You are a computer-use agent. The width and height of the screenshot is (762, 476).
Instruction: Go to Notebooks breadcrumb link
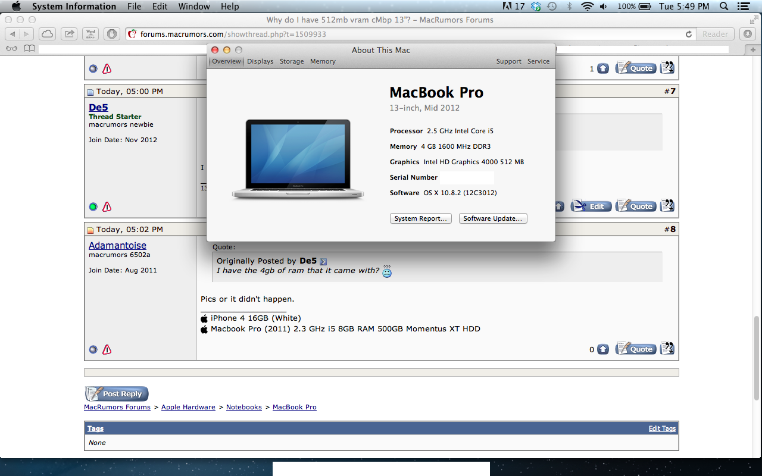point(244,407)
